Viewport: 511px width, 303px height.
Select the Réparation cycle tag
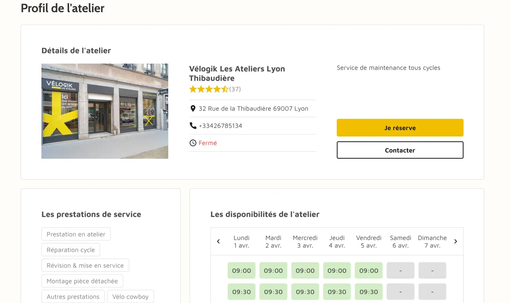point(71,250)
